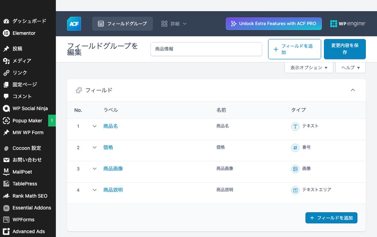Screen dimensions: 377x237
Task: Click the WPForms icon
Action: click(x=6, y=219)
